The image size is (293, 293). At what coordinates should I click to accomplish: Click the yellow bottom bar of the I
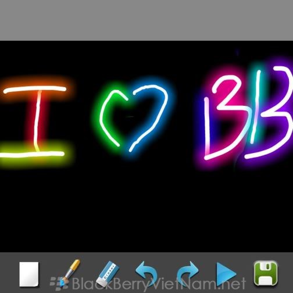pos(32,154)
